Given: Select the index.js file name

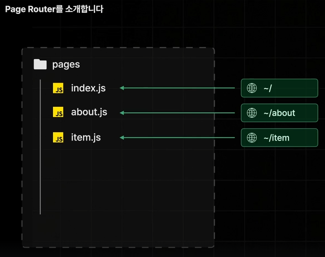Looking at the screenshot, I should coord(88,88).
